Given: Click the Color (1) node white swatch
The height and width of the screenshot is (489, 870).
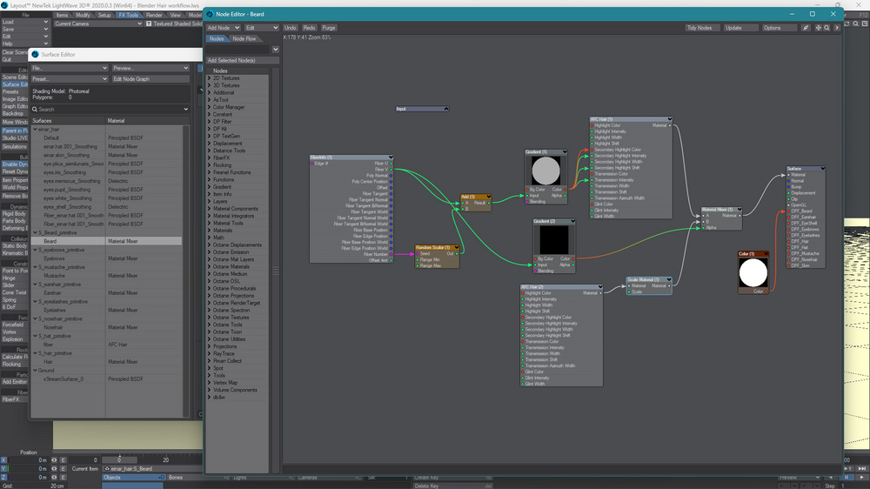Looking at the screenshot, I should pyautogui.click(x=753, y=272).
